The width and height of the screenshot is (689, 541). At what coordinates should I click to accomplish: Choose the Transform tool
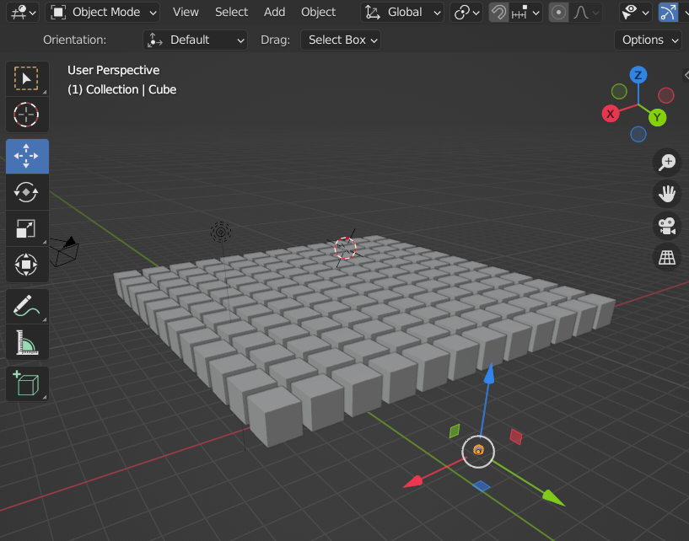coord(27,265)
